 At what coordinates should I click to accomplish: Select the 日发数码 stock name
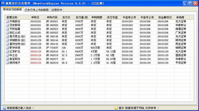tap(15, 25)
